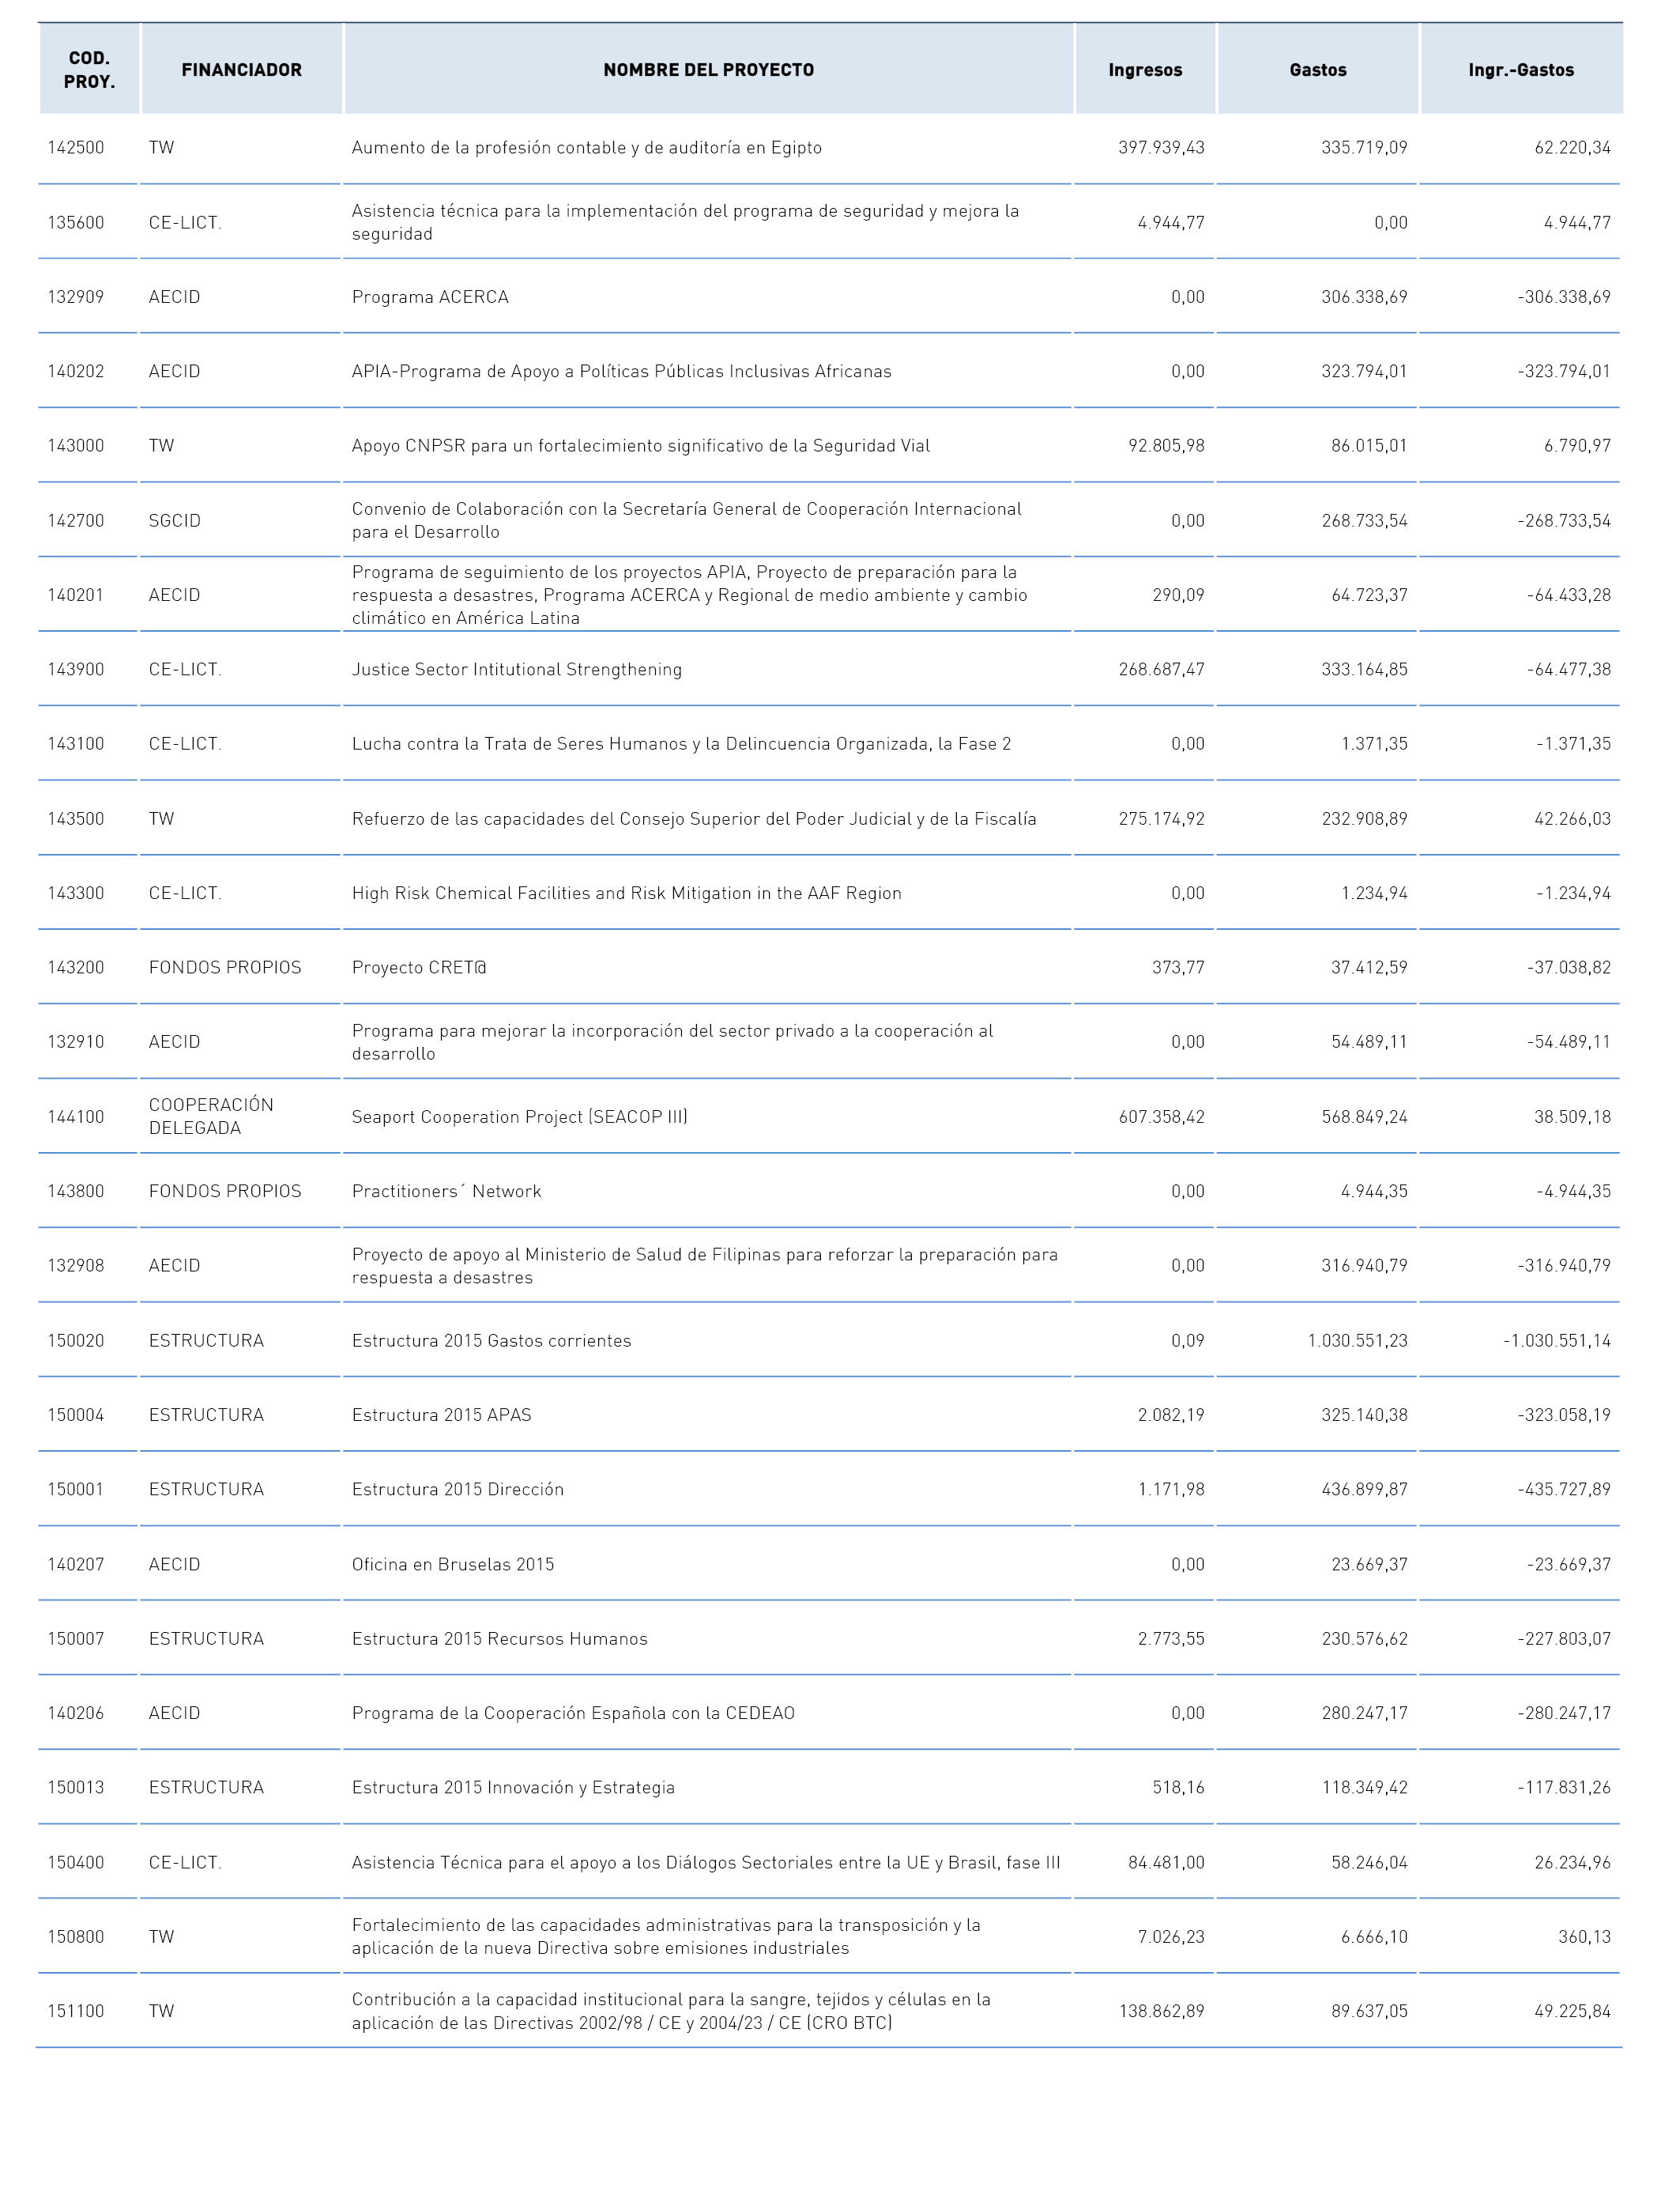Select Justice Sector Intitutional Strengthening row
The image size is (1680, 2195).
click(x=830, y=669)
